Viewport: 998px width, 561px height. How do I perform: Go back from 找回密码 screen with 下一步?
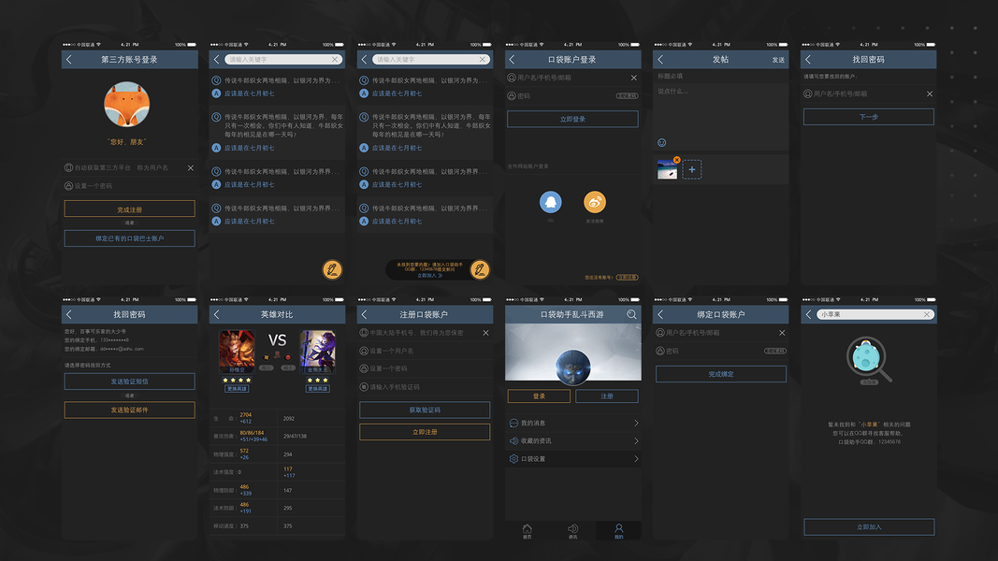pos(808,59)
